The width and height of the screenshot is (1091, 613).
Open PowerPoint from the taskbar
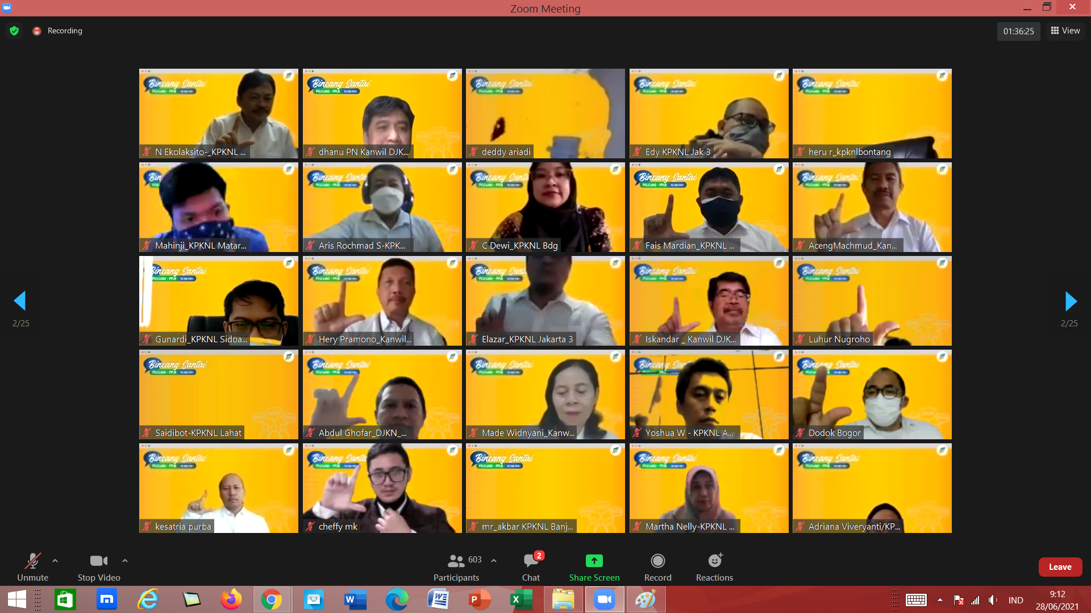tap(480, 599)
